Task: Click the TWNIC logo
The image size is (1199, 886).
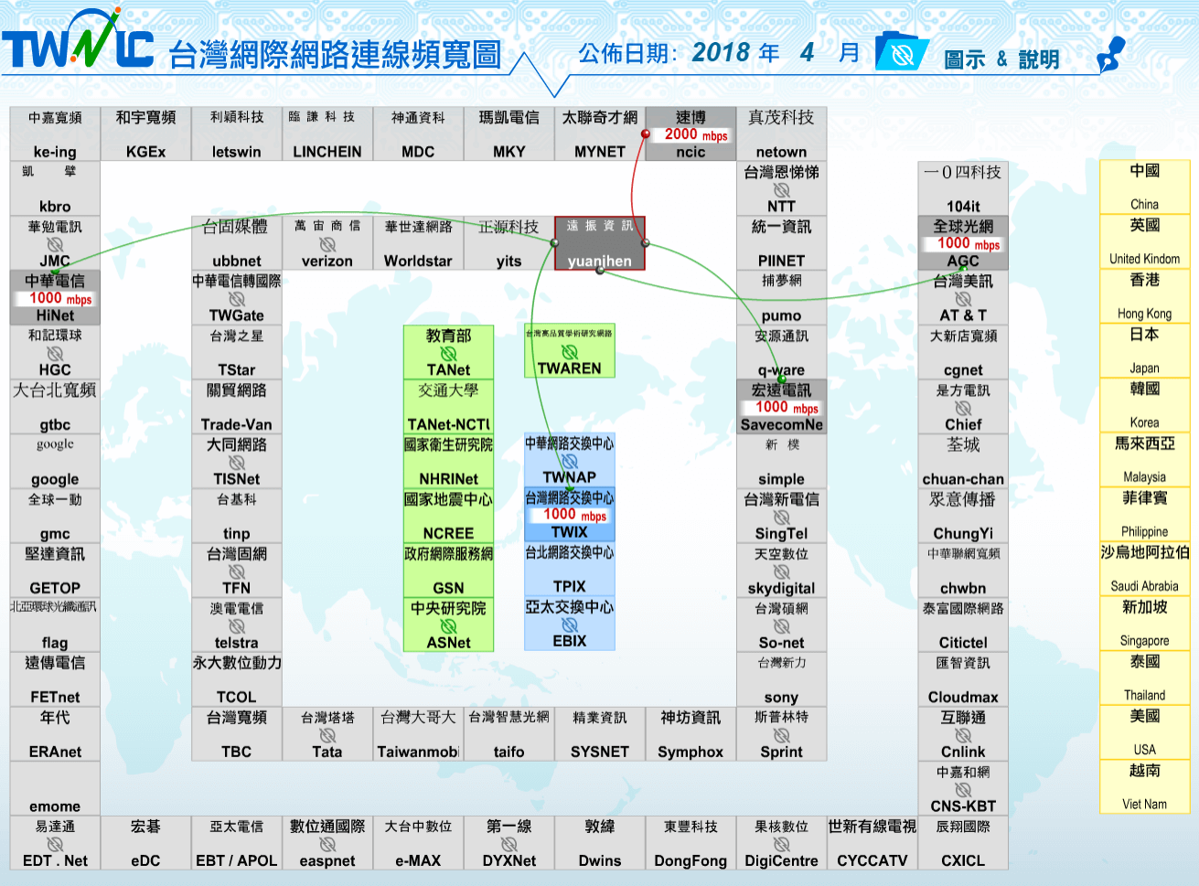Action: pyautogui.click(x=78, y=39)
